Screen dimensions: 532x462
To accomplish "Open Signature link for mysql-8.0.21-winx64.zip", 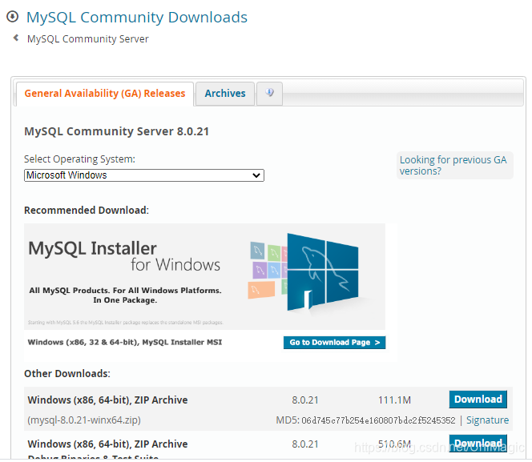I will (487, 420).
